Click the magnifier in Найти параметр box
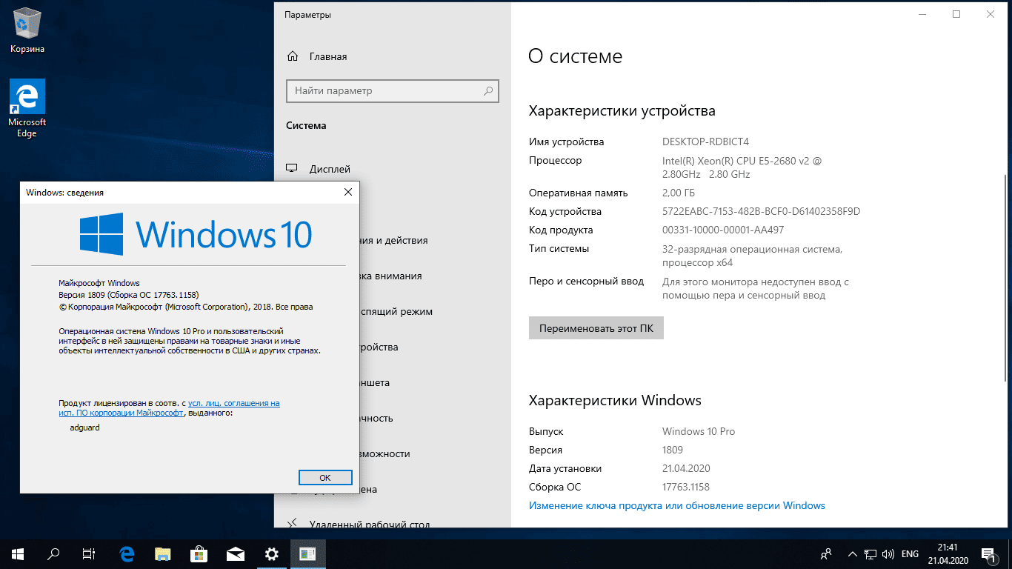The image size is (1012, 569). [x=488, y=91]
